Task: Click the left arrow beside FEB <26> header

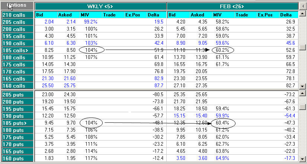Action: tap(302, 6)
